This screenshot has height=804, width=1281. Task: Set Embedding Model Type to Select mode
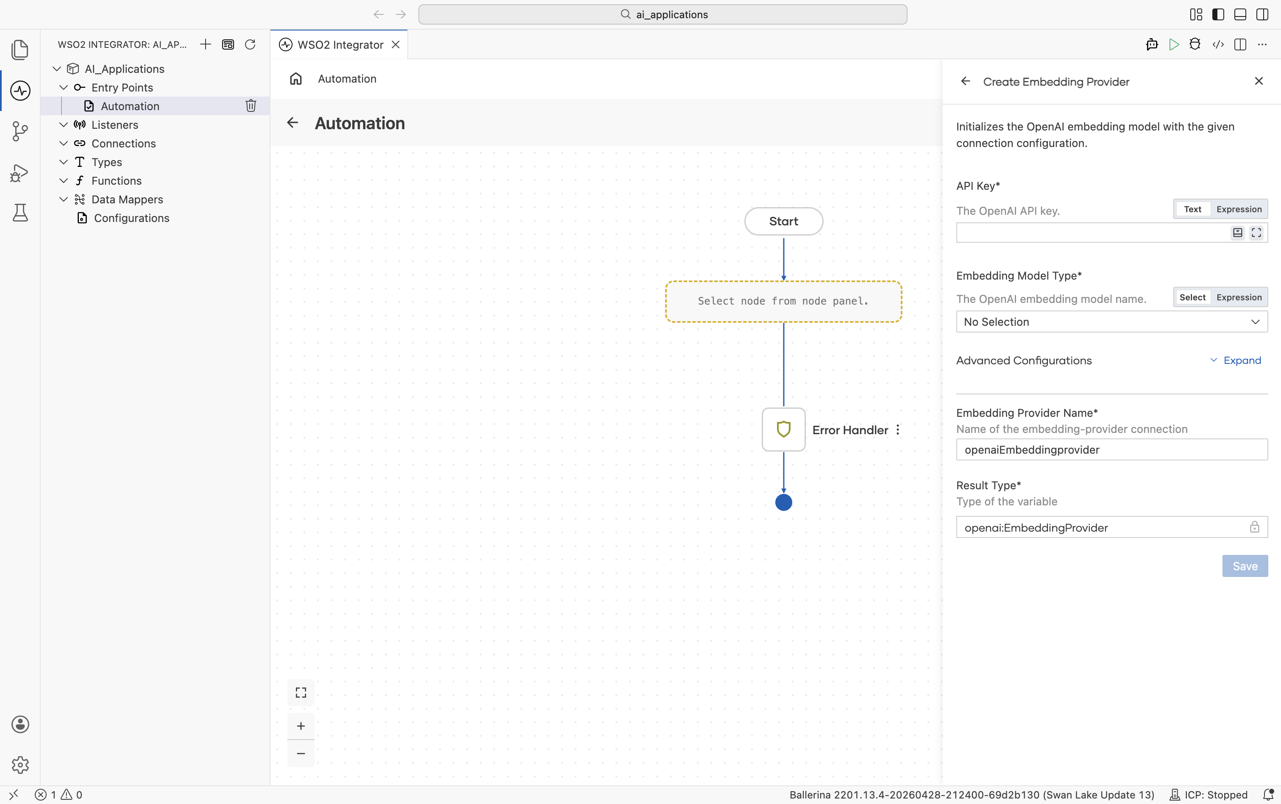tap(1192, 297)
